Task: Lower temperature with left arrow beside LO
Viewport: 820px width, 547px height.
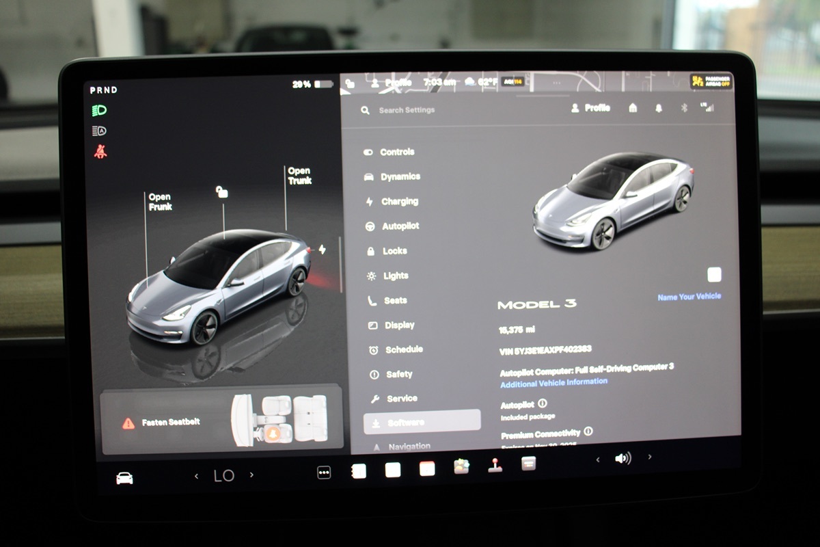Action: [196, 476]
